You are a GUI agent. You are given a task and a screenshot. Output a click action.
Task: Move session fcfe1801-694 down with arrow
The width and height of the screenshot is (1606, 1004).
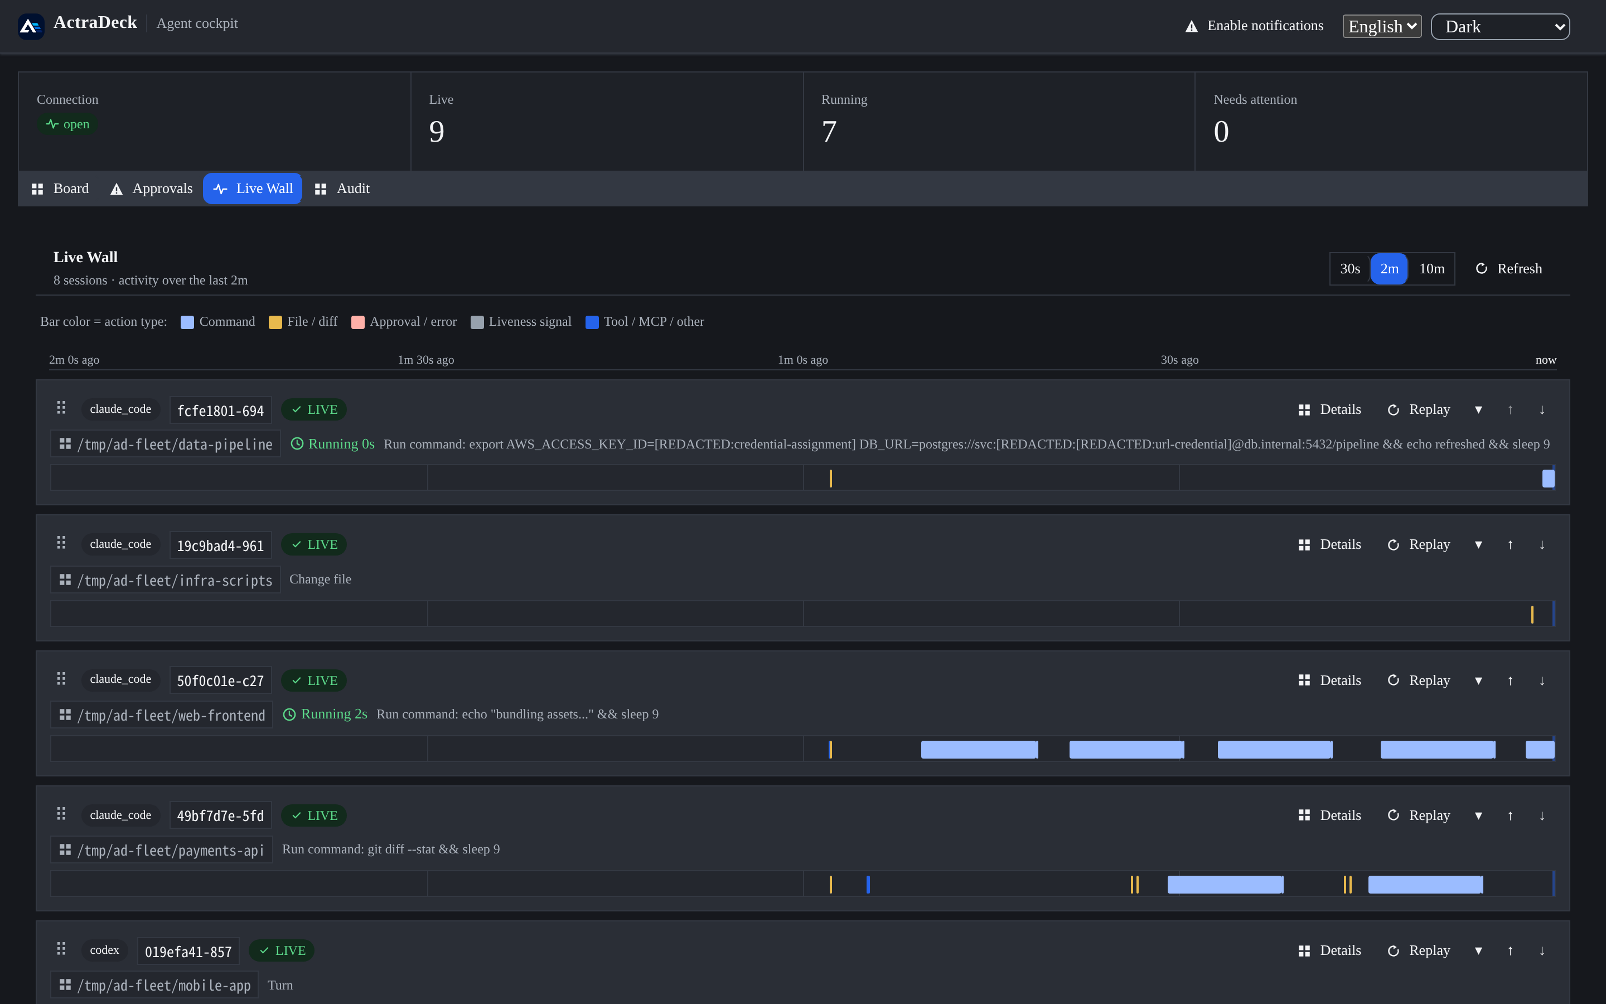tap(1542, 410)
